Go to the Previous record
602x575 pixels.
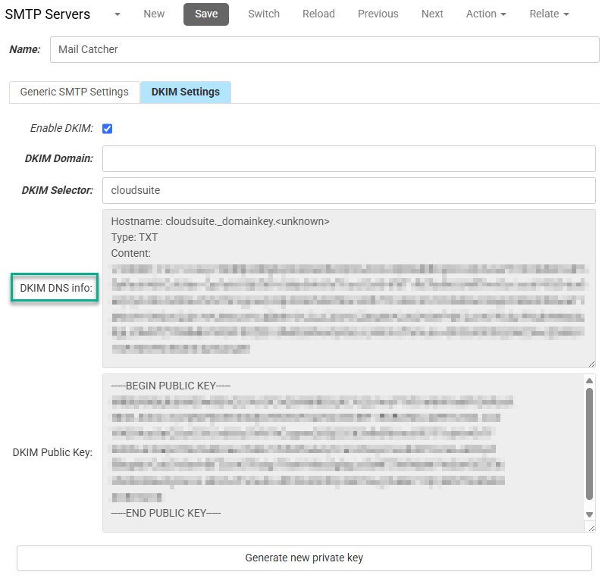click(x=378, y=14)
